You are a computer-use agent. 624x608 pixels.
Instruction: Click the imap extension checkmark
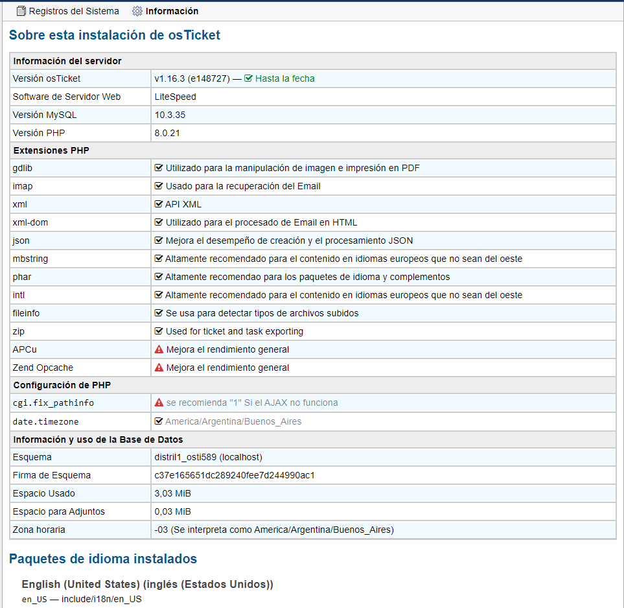tap(159, 186)
